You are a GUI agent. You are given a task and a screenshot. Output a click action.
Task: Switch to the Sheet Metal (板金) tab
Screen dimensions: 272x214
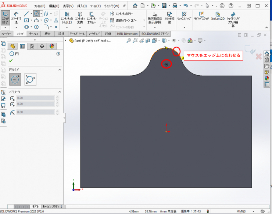47,34
